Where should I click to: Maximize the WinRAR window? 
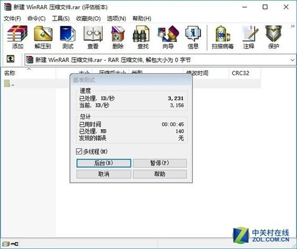click(x=265, y=7)
